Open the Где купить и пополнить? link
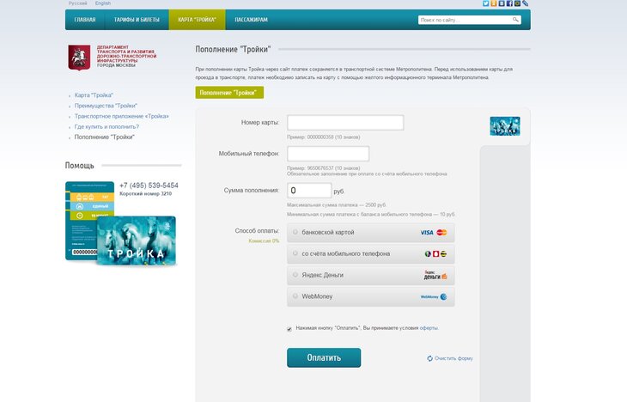This screenshot has height=402, width=627. click(107, 126)
